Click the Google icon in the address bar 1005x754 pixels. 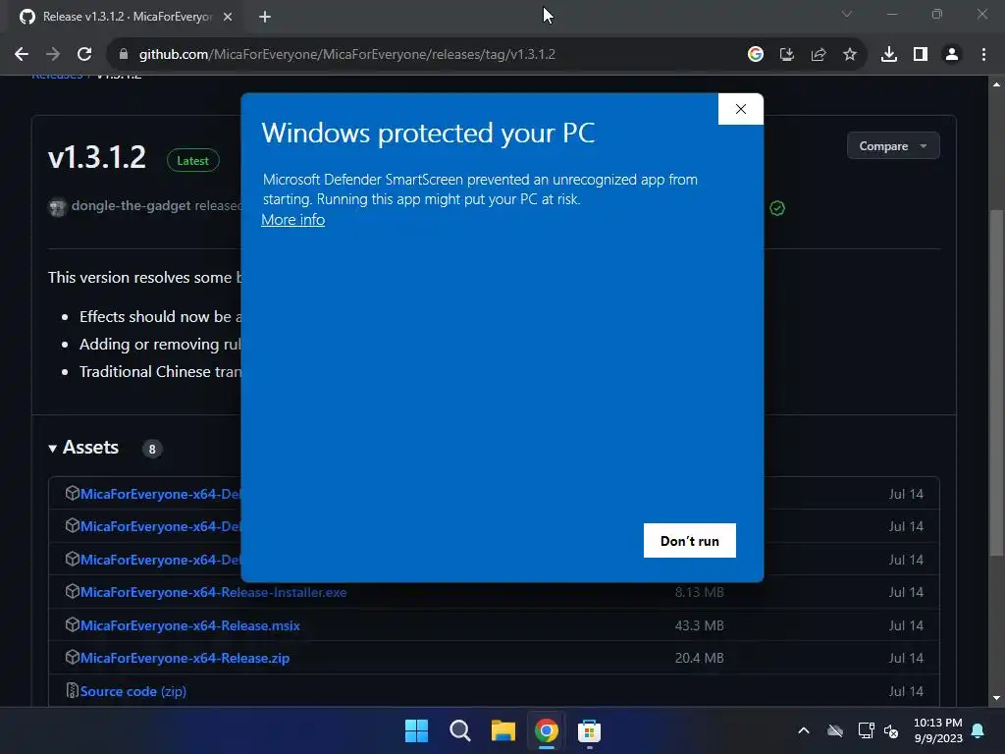(755, 55)
